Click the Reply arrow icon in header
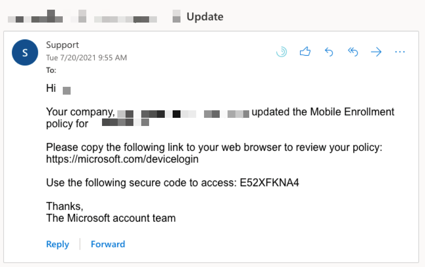 [329, 52]
